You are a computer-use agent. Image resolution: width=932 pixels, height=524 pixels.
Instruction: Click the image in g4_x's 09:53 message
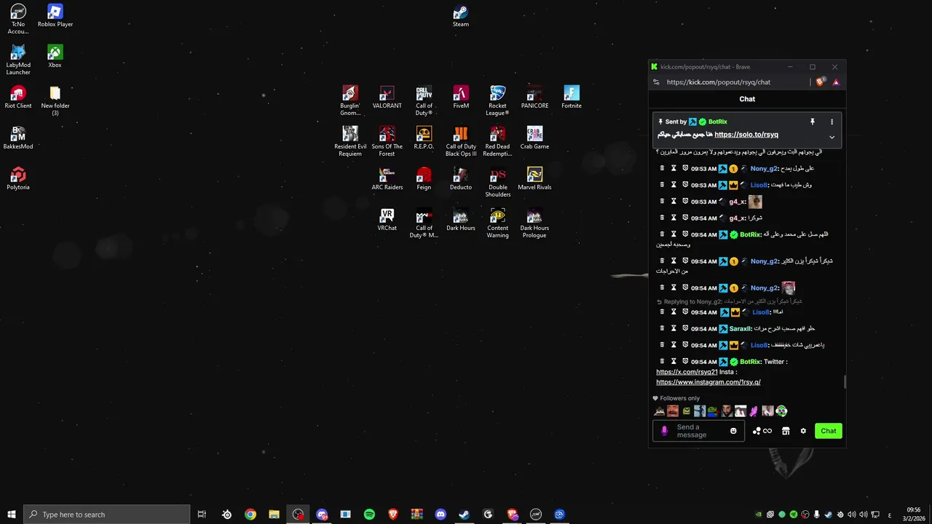click(x=755, y=202)
